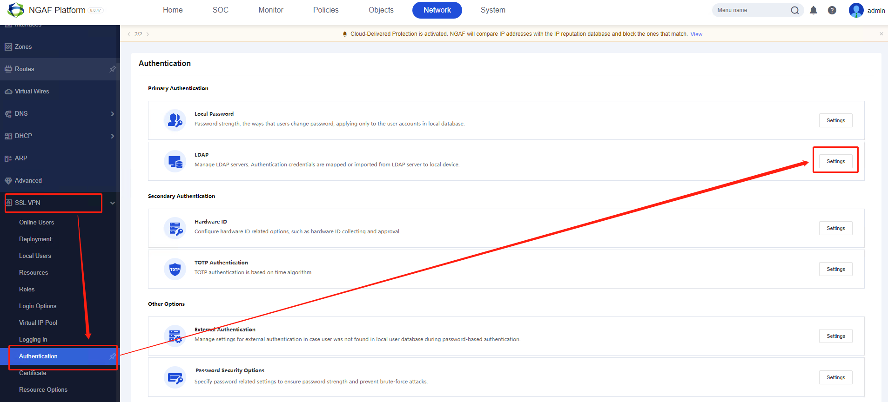Open the Objects tab
The image size is (888, 402).
coord(381,10)
